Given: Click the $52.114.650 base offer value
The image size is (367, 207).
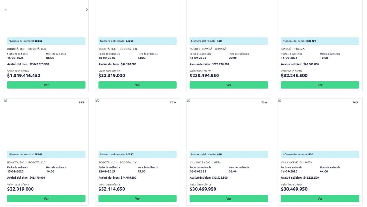Looking at the screenshot, I should pyautogui.click(x=112, y=189).
